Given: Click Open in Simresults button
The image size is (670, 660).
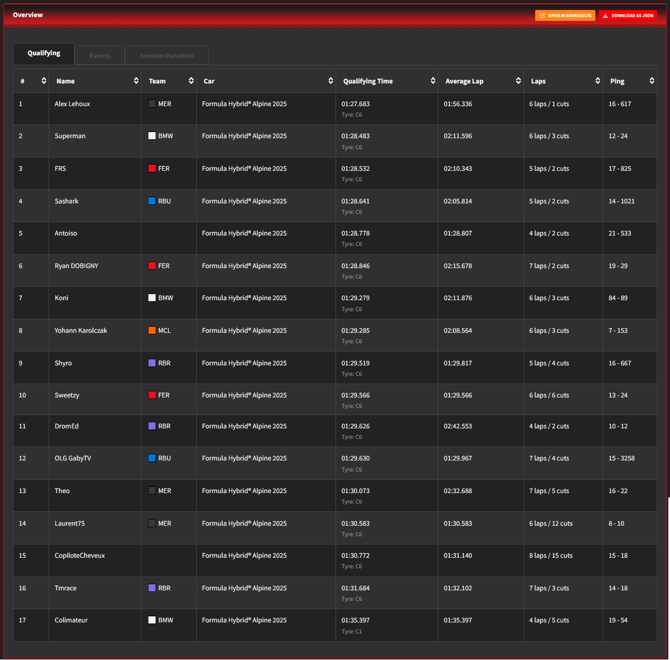Looking at the screenshot, I should 565,15.
